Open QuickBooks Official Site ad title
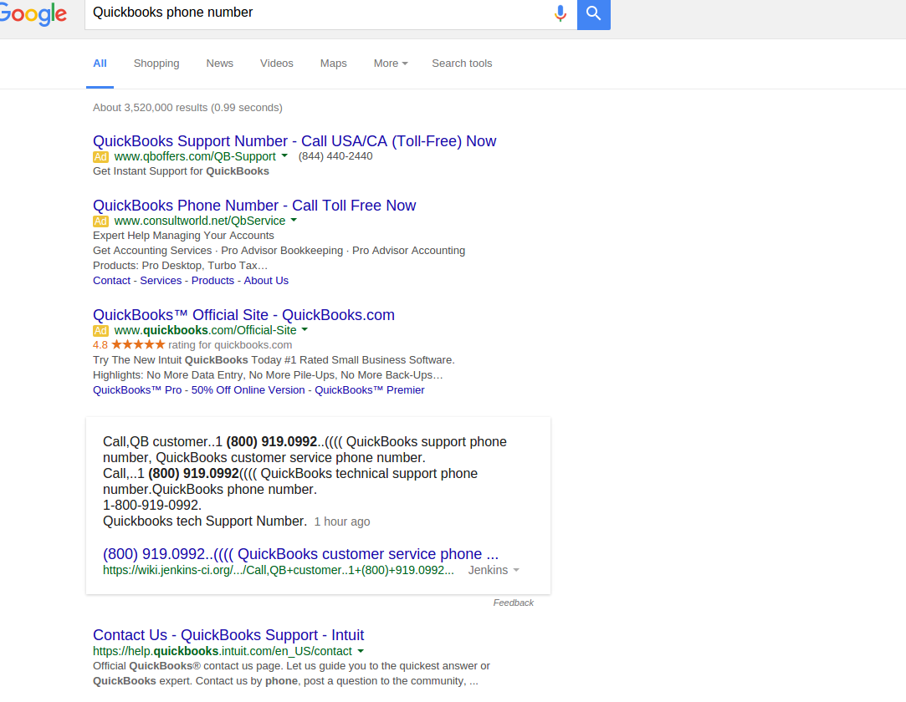Screen dimensions: 906x702 tap(243, 315)
